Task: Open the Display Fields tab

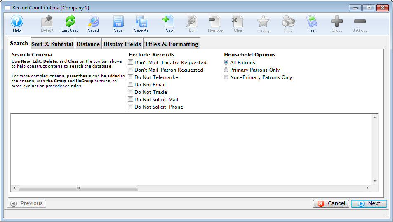Action: [x=122, y=44]
